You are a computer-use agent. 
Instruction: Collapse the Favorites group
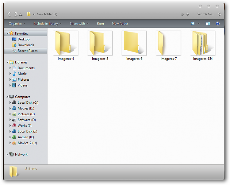click(7, 33)
